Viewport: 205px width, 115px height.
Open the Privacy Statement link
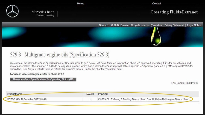click(174, 25)
